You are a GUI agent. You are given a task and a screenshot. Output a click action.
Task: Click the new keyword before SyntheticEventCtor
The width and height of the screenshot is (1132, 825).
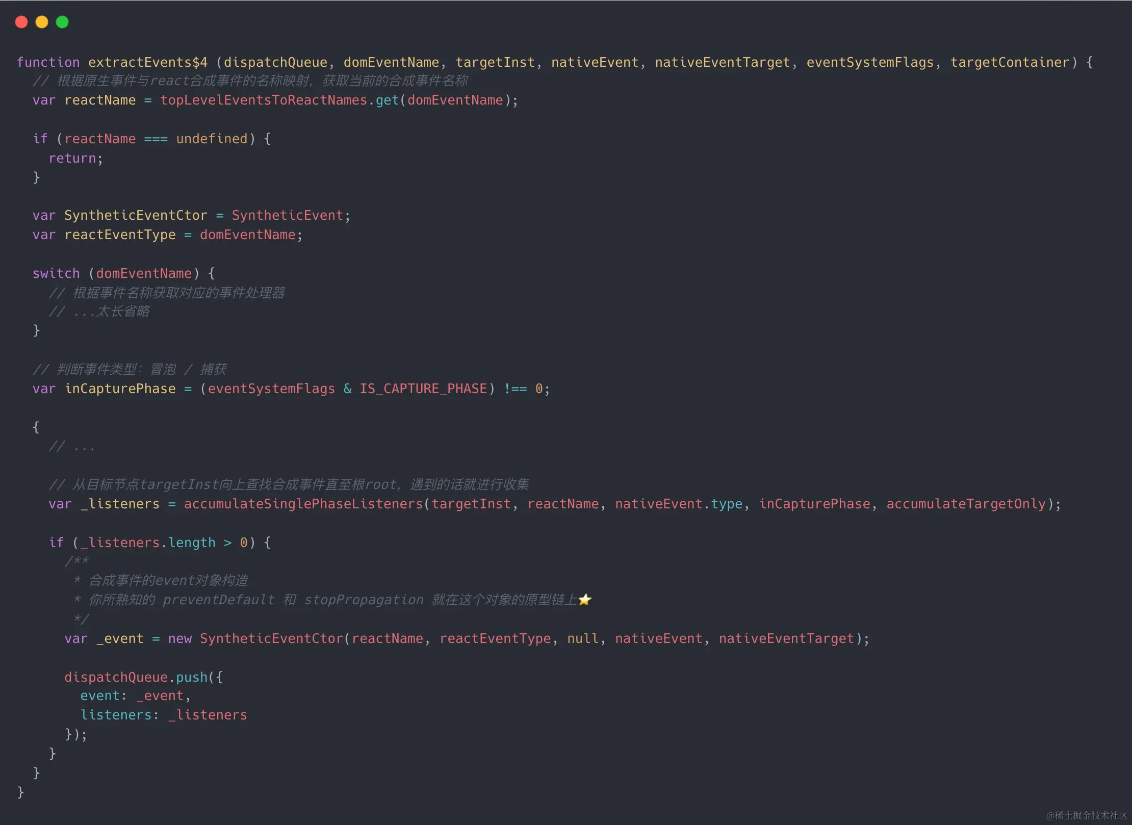click(x=180, y=639)
